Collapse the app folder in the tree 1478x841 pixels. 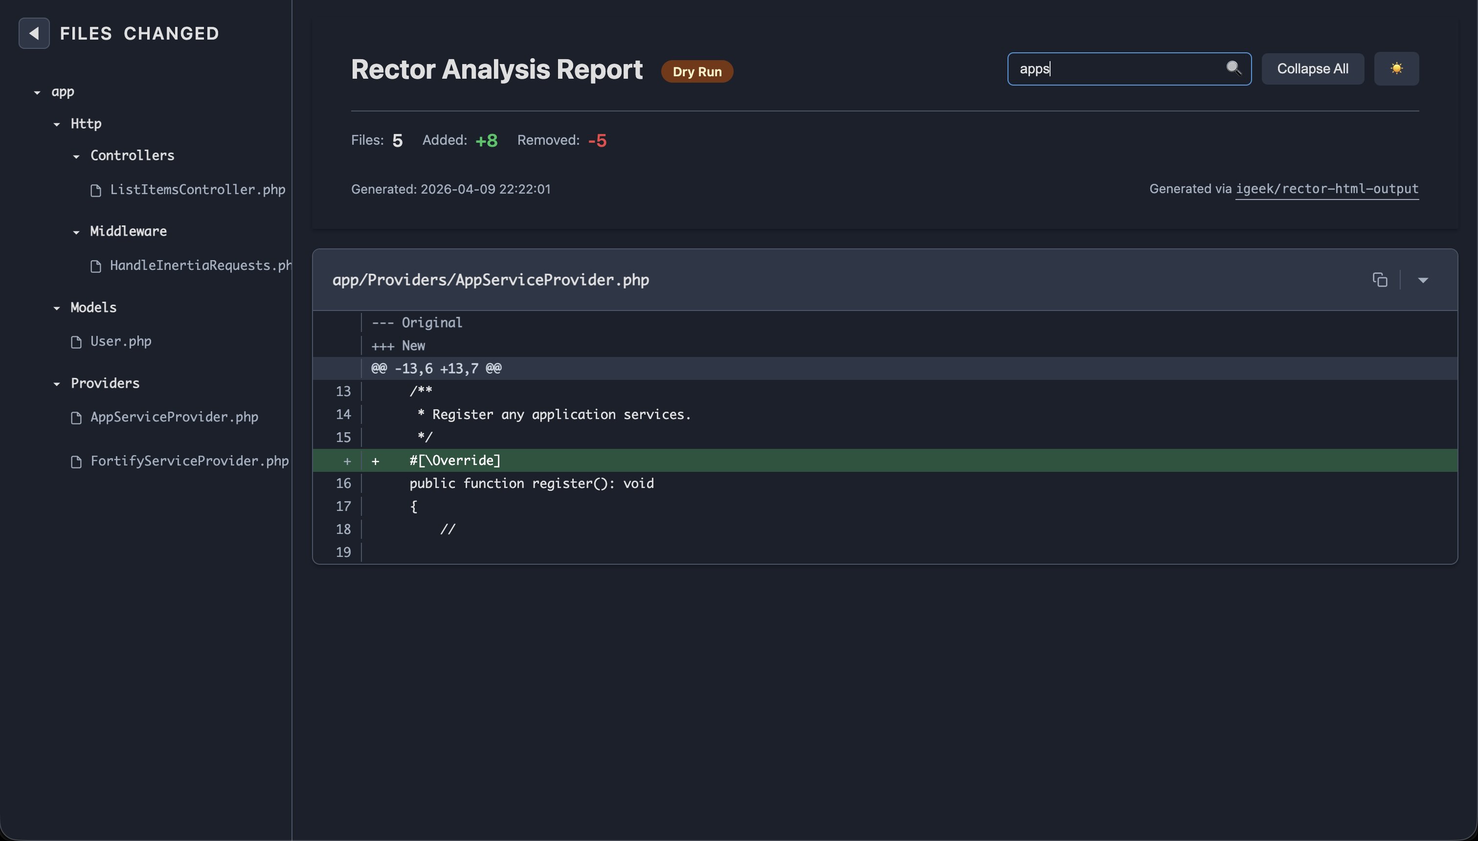coord(38,92)
